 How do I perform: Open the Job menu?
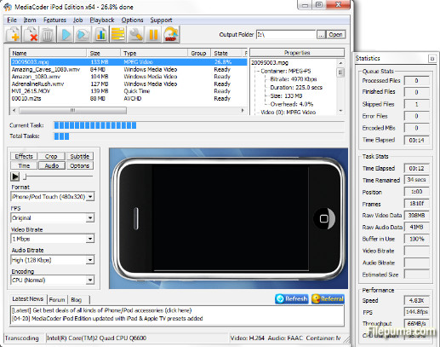pyautogui.click(x=77, y=20)
